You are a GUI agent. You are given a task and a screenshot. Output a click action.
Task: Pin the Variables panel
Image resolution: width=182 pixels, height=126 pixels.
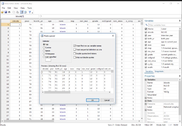180,21
